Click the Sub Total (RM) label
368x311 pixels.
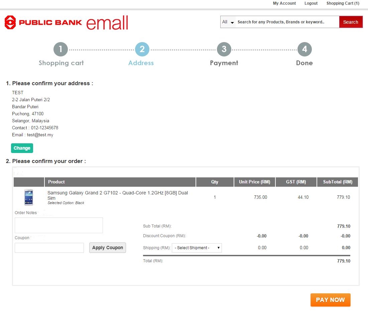157,226
